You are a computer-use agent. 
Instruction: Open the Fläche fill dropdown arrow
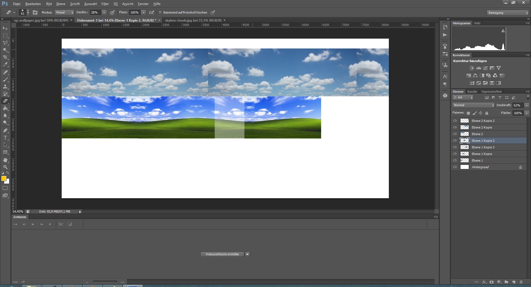527,113
